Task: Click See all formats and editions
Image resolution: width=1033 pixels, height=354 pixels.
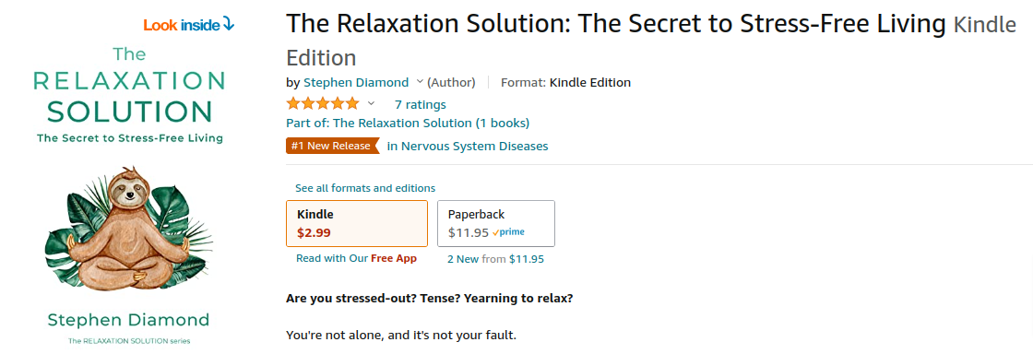Action: click(x=365, y=188)
